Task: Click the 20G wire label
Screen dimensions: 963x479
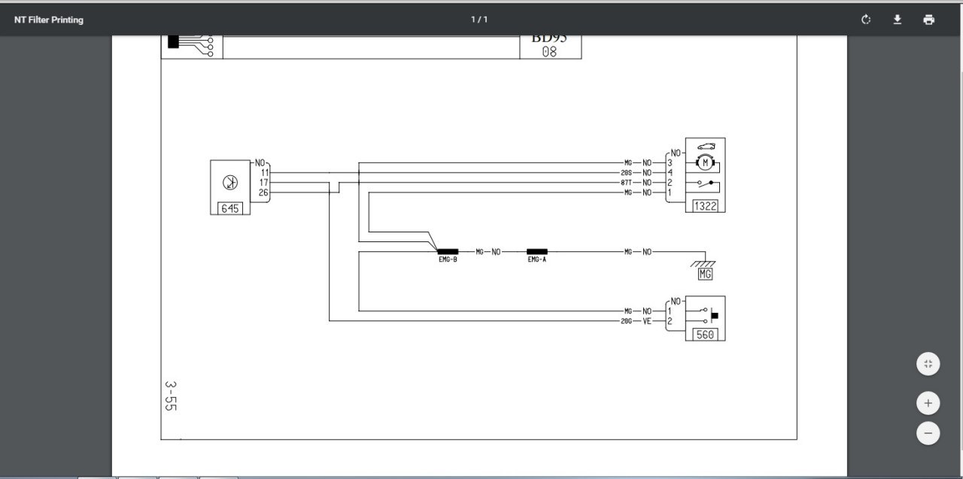Action: pyautogui.click(x=626, y=321)
